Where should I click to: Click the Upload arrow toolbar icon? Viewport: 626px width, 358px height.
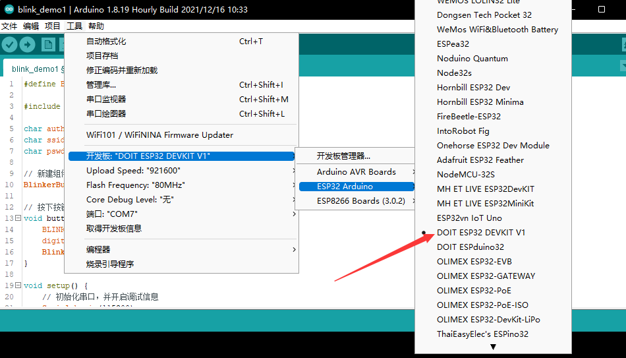pyautogui.click(x=27, y=44)
